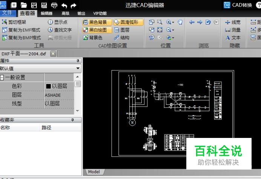Click the new file icon in title bar

click(x=14, y=5)
